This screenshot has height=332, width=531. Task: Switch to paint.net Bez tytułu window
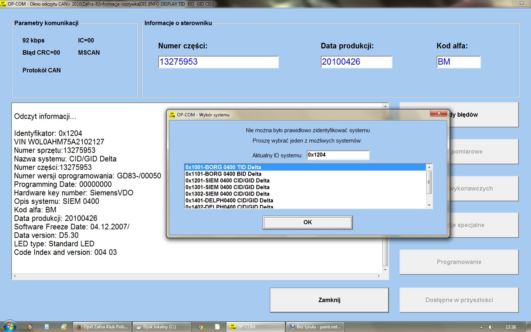(315, 327)
